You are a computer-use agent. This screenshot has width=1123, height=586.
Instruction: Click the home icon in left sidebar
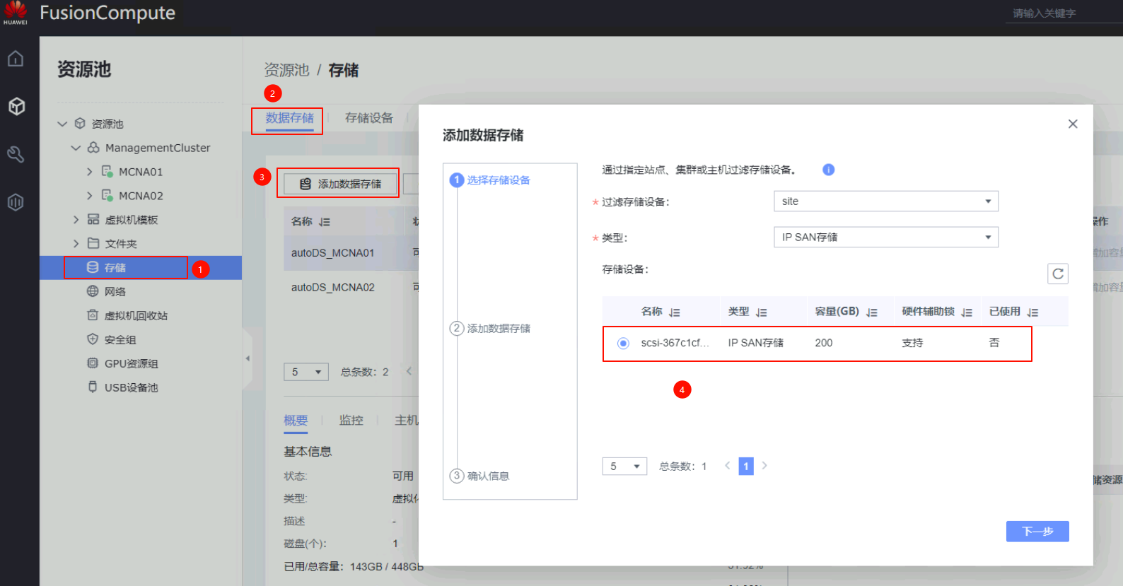pos(16,59)
